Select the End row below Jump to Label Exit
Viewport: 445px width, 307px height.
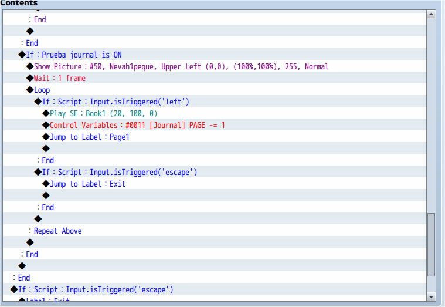click(214, 207)
